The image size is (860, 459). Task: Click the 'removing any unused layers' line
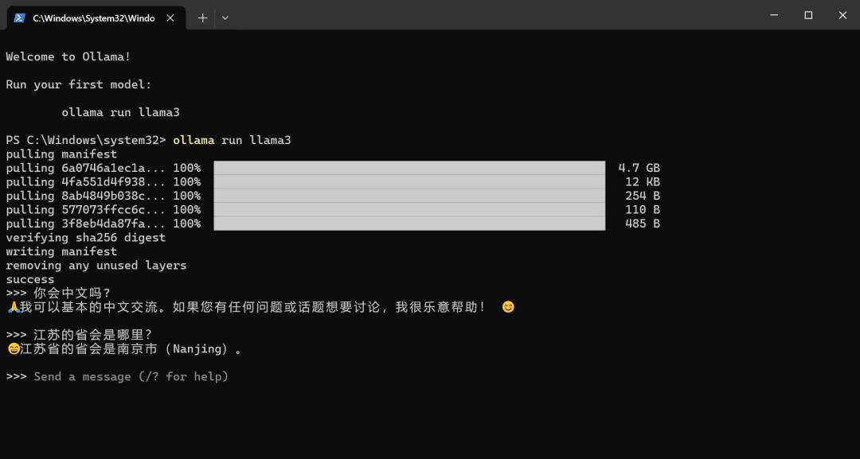coord(96,266)
